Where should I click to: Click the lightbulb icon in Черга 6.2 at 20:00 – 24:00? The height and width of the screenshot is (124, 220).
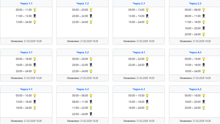point(204,108)
